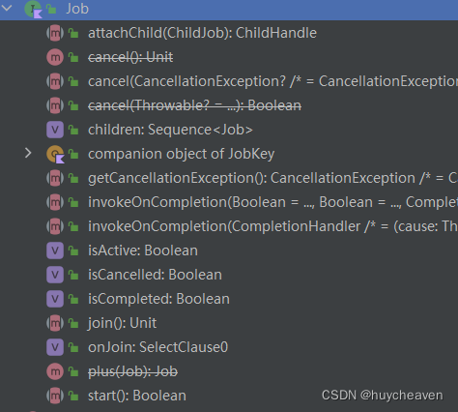Select deprecated cancel(Throwable?) method
The width and height of the screenshot is (458, 412).
pyautogui.click(x=194, y=105)
